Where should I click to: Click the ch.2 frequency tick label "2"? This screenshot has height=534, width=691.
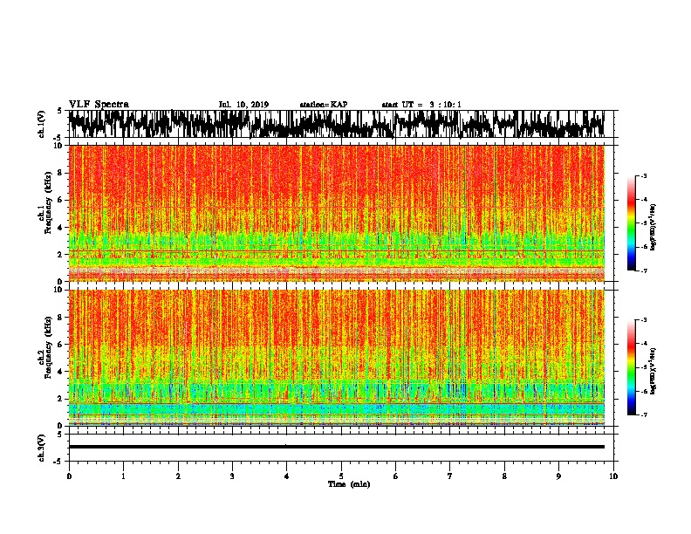click(x=60, y=399)
